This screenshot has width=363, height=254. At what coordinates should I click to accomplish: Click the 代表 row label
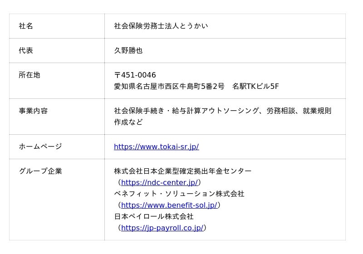(26, 50)
